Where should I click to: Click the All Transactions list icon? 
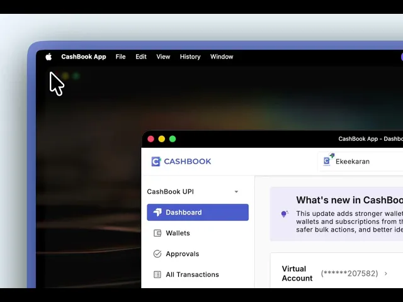(x=157, y=274)
